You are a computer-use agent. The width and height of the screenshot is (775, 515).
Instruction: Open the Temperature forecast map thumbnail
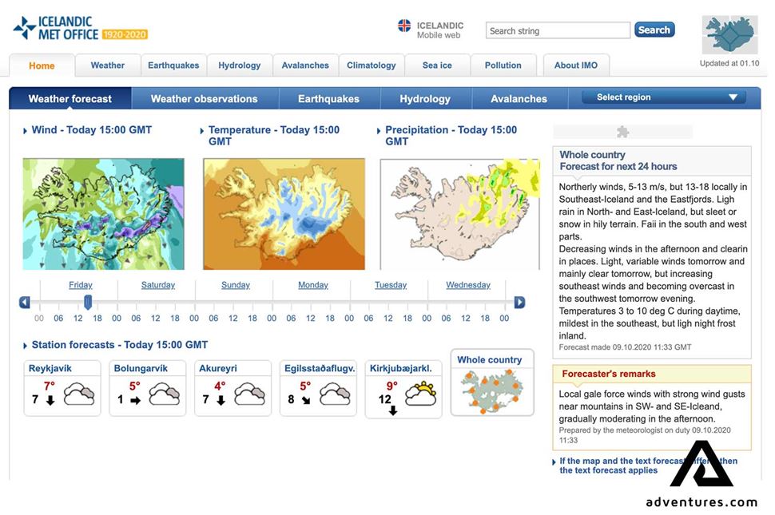(284, 214)
